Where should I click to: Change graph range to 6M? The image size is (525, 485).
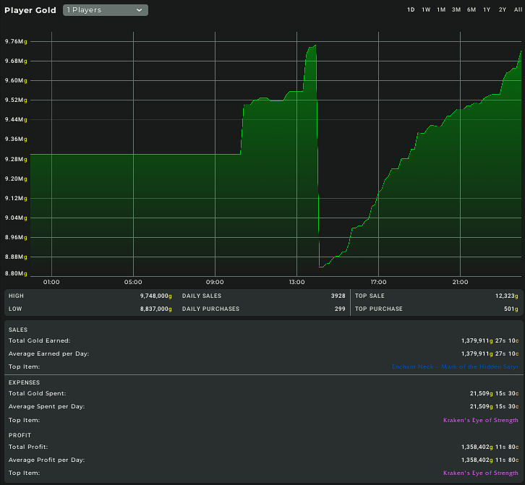pyautogui.click(x=471, y=10)
